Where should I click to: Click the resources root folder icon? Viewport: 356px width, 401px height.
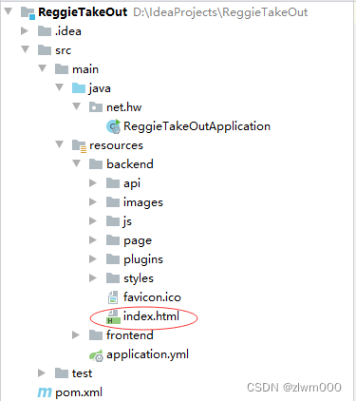point(79,145)
